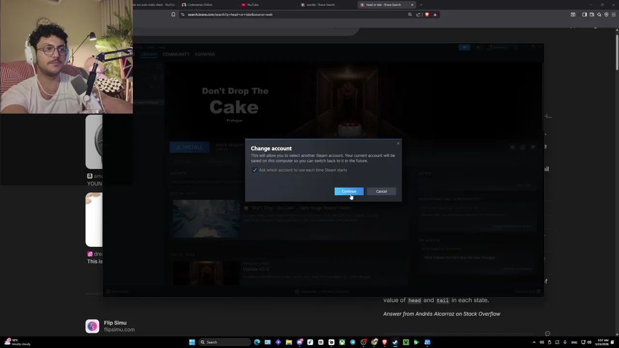
Task: Open the Flip Simu search result
Action: coord(115,323)
